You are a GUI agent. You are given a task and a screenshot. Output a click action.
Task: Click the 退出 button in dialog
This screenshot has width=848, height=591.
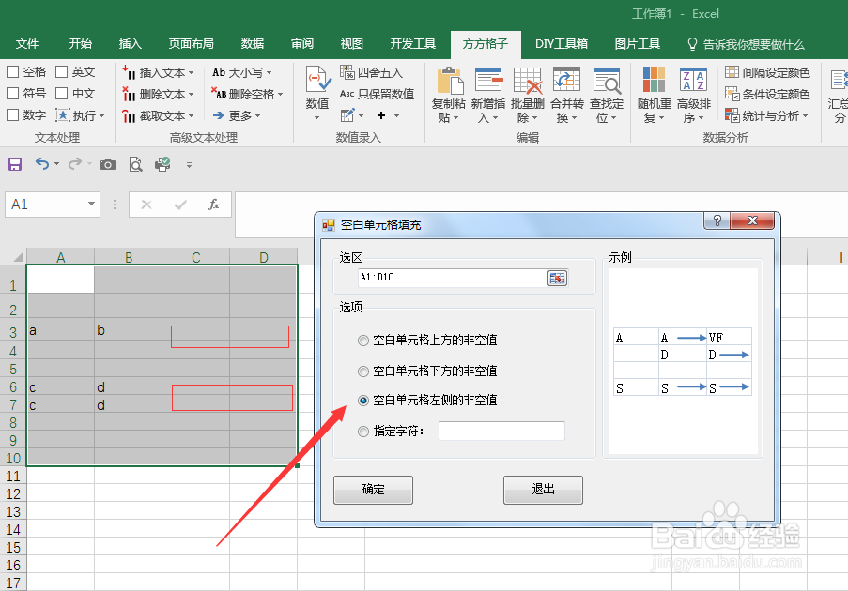pos(543,490)
